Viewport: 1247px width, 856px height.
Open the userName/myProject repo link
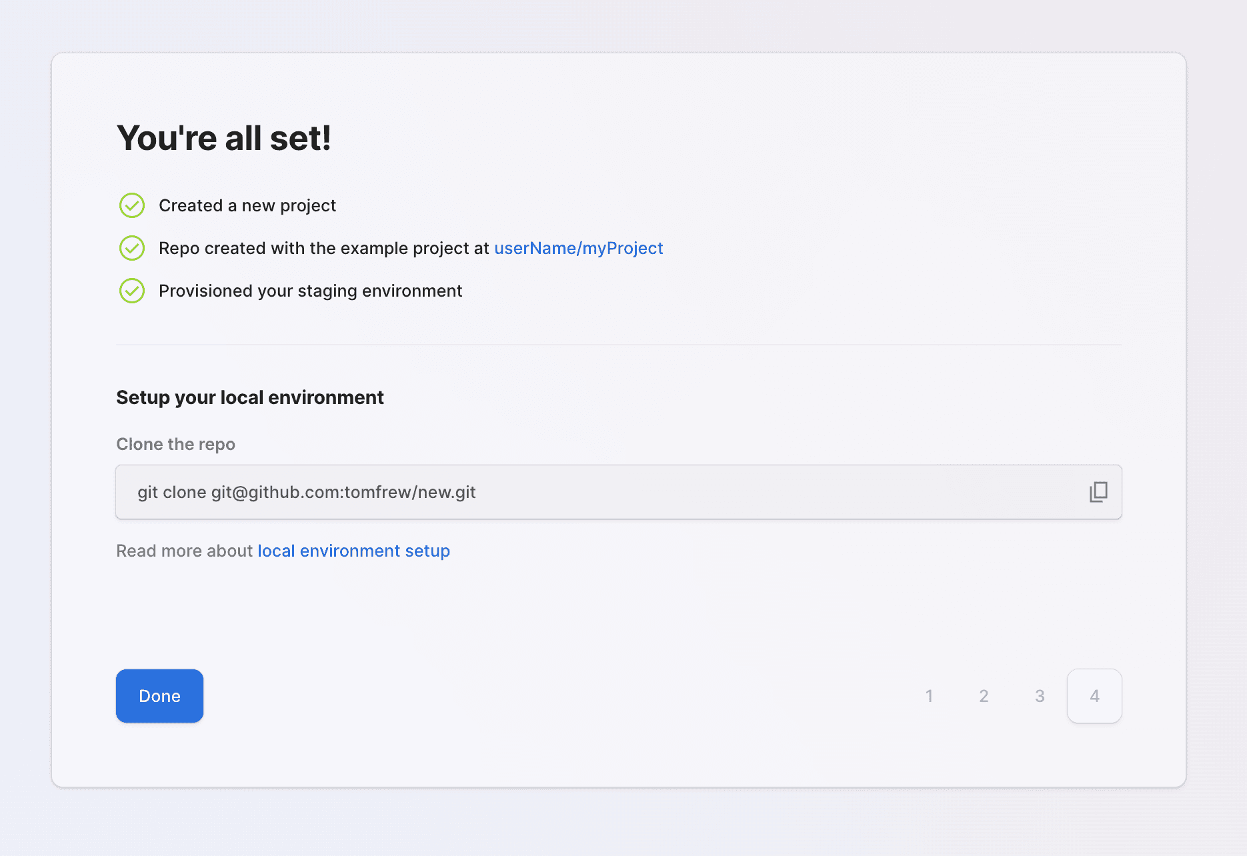[x=578, y=248]
